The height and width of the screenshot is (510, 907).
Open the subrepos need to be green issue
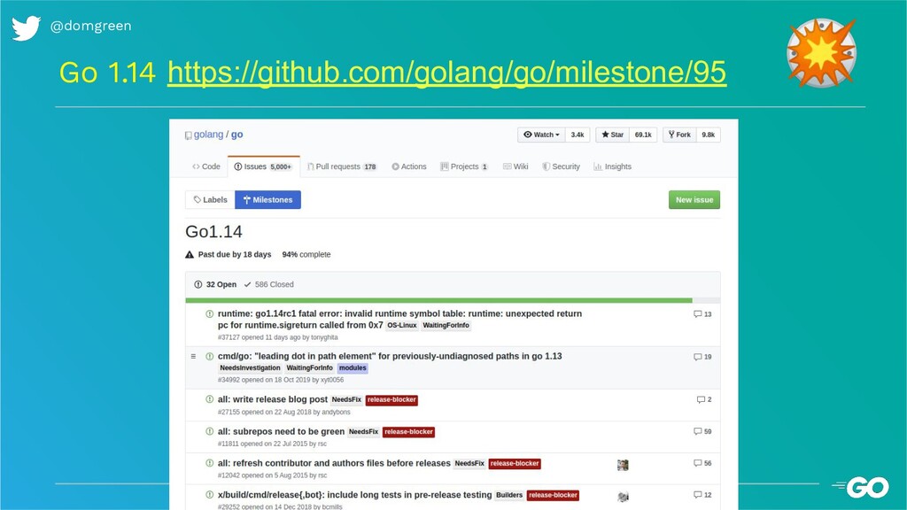(281, 431)
